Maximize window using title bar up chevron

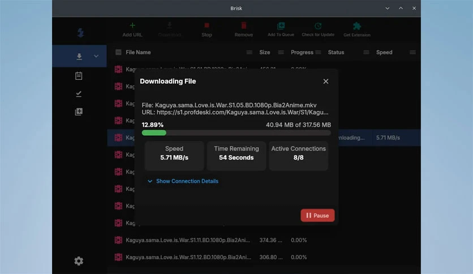(401, 8)
